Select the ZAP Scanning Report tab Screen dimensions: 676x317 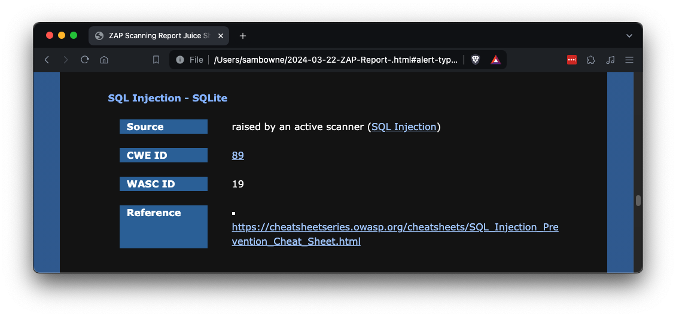tap(156, 36)
